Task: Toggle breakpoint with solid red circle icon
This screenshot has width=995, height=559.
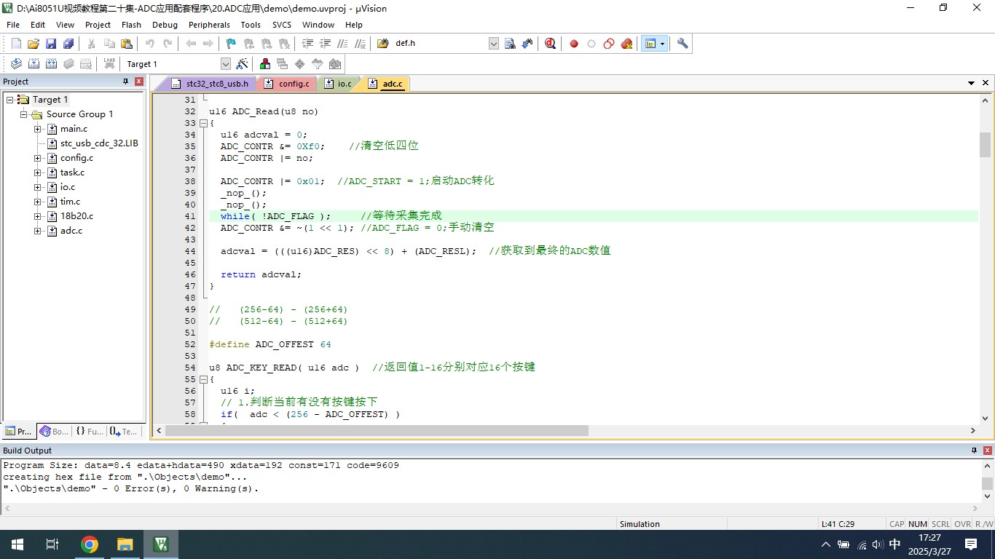Action: [x=574, y=44]
